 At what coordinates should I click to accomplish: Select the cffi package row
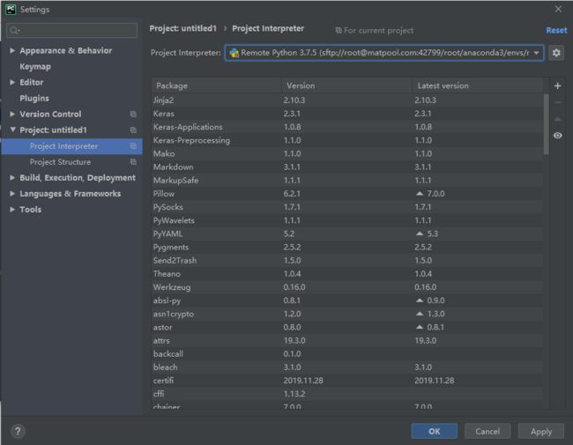[347, 394]
